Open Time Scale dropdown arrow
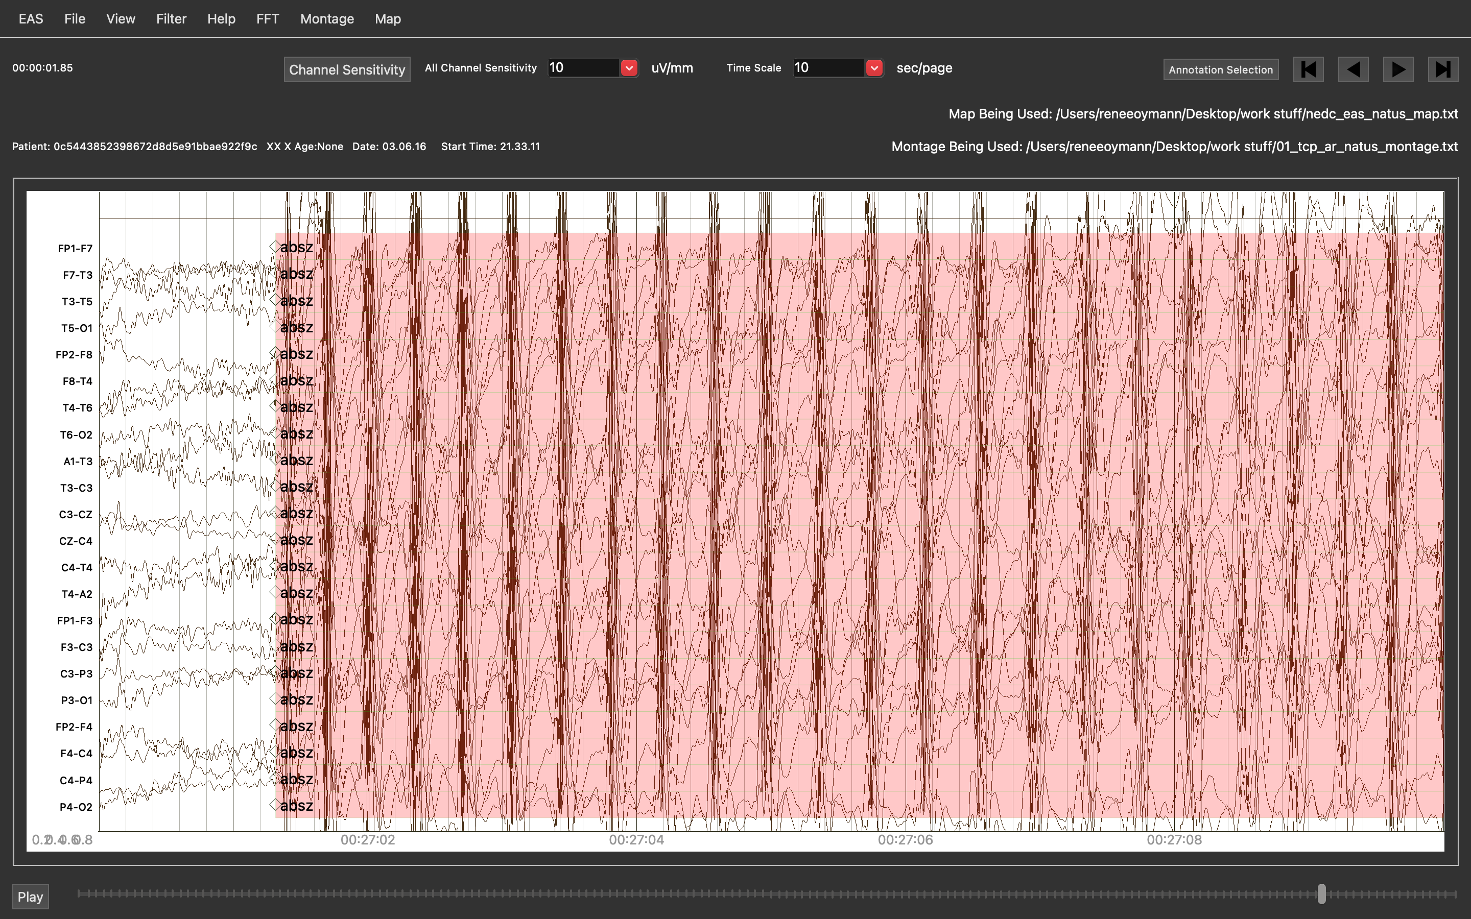This screenshot has height=919, width=1471. [x=874, y=68]
